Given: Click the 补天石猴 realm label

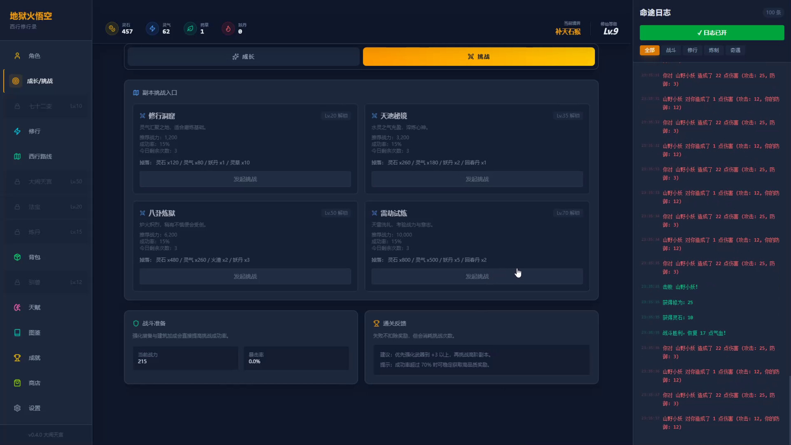Looking at the screenshot, I should tap(568, 31).
